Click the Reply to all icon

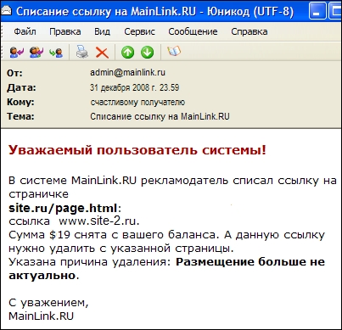36,53
